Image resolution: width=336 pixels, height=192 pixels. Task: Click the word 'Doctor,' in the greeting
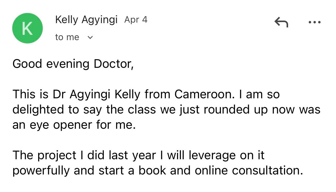(113, 64)
